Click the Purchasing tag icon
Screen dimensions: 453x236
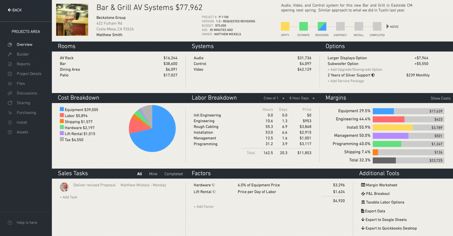pyautogui.click(x=10, y=113)
